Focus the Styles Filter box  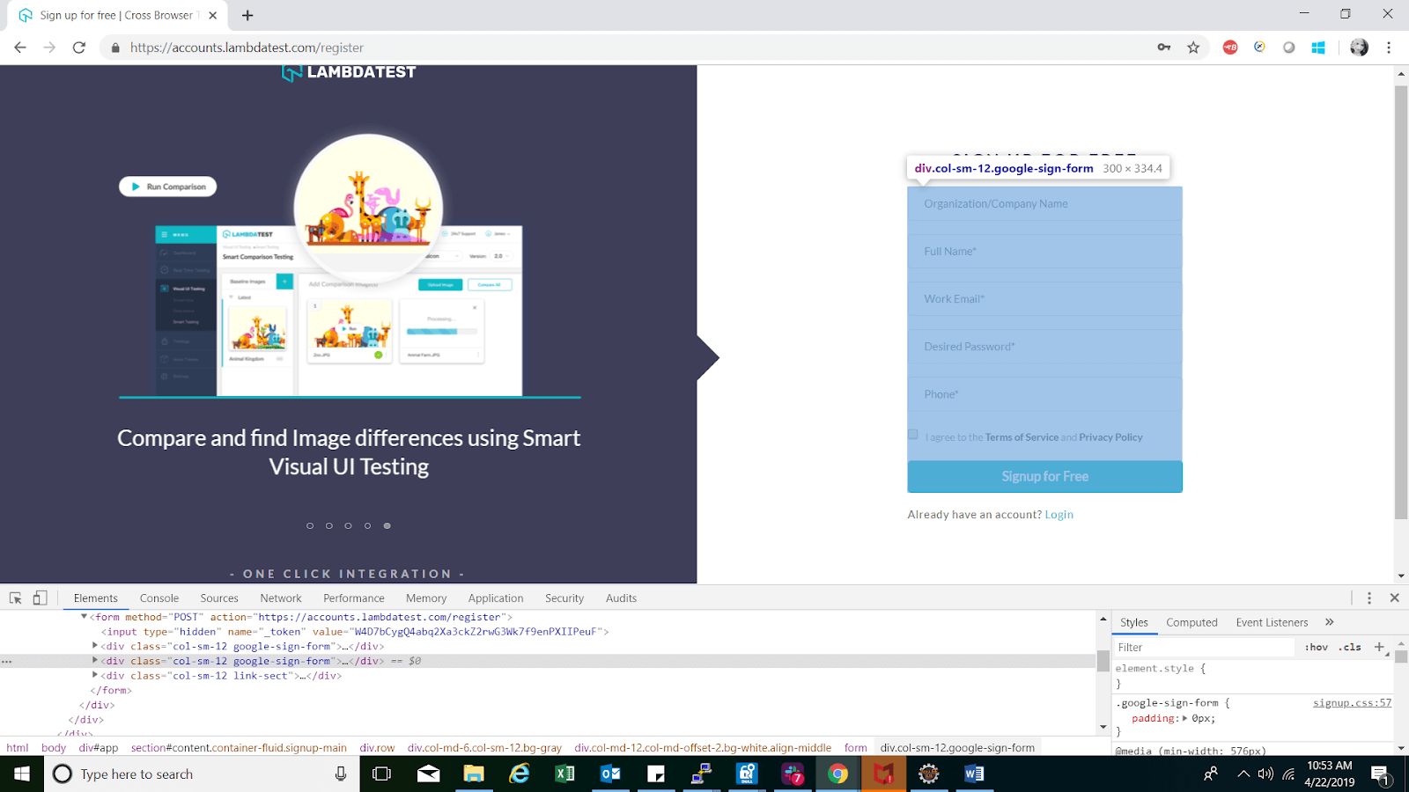1203,647
